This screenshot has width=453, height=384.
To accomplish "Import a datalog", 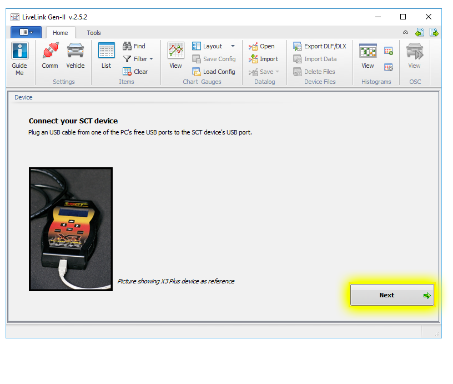I will 263,59.
